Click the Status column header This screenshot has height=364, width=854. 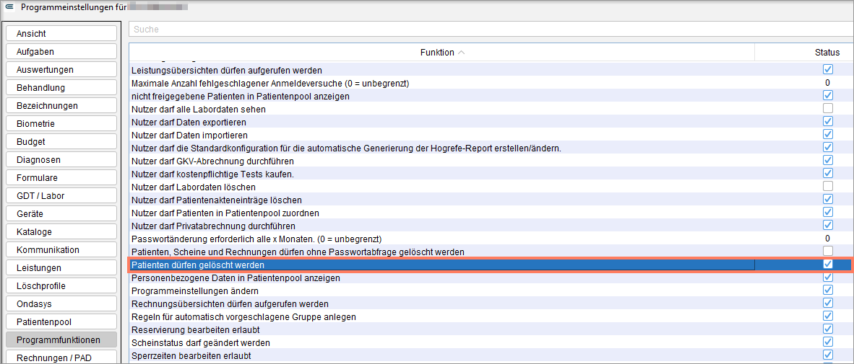827,53
